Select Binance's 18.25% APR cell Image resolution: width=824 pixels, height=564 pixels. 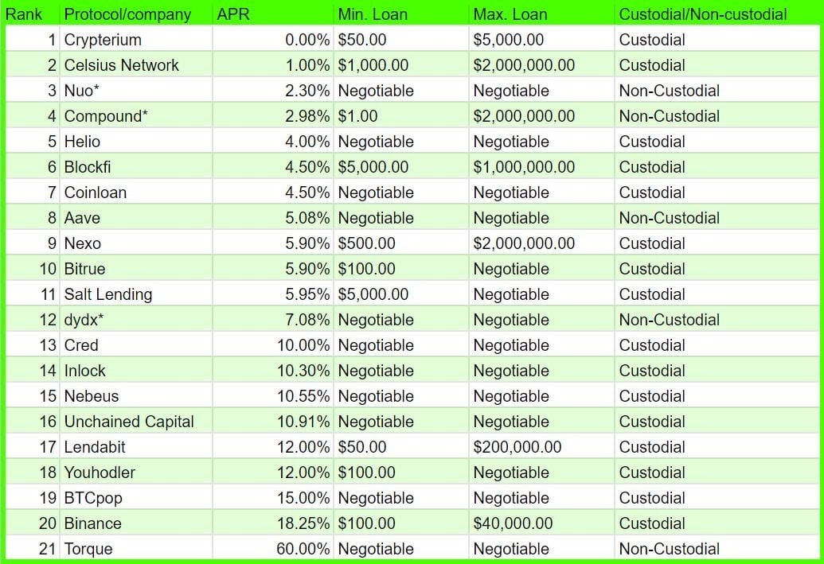pyautogui.click(x=303, y=523)
